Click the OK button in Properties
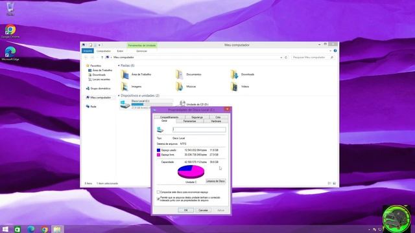The width and height of the screenshot is (415, 233). pos(185,210)
